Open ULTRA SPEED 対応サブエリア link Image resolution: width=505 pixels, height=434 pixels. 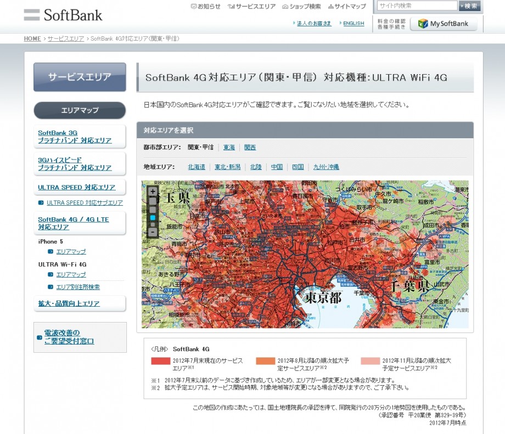[85, 202]
